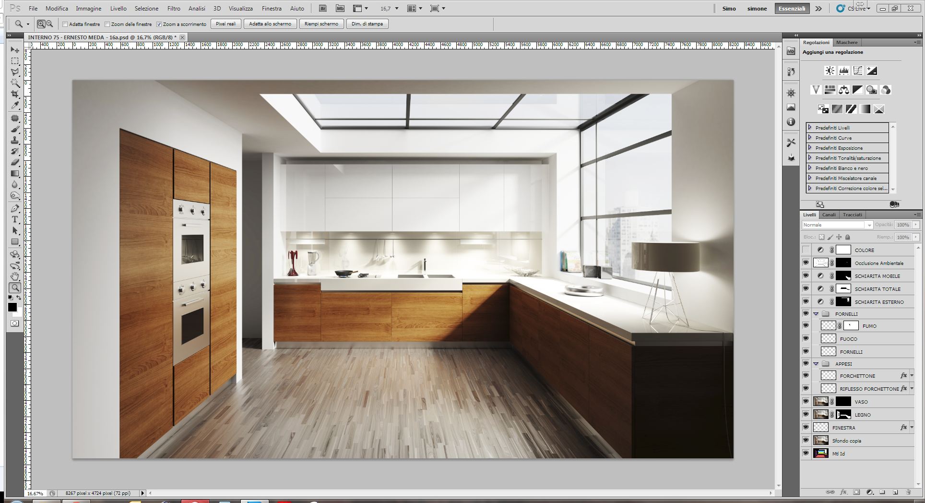
Task: Click the Adatta allo schermo button
Action: coord(270,24)
